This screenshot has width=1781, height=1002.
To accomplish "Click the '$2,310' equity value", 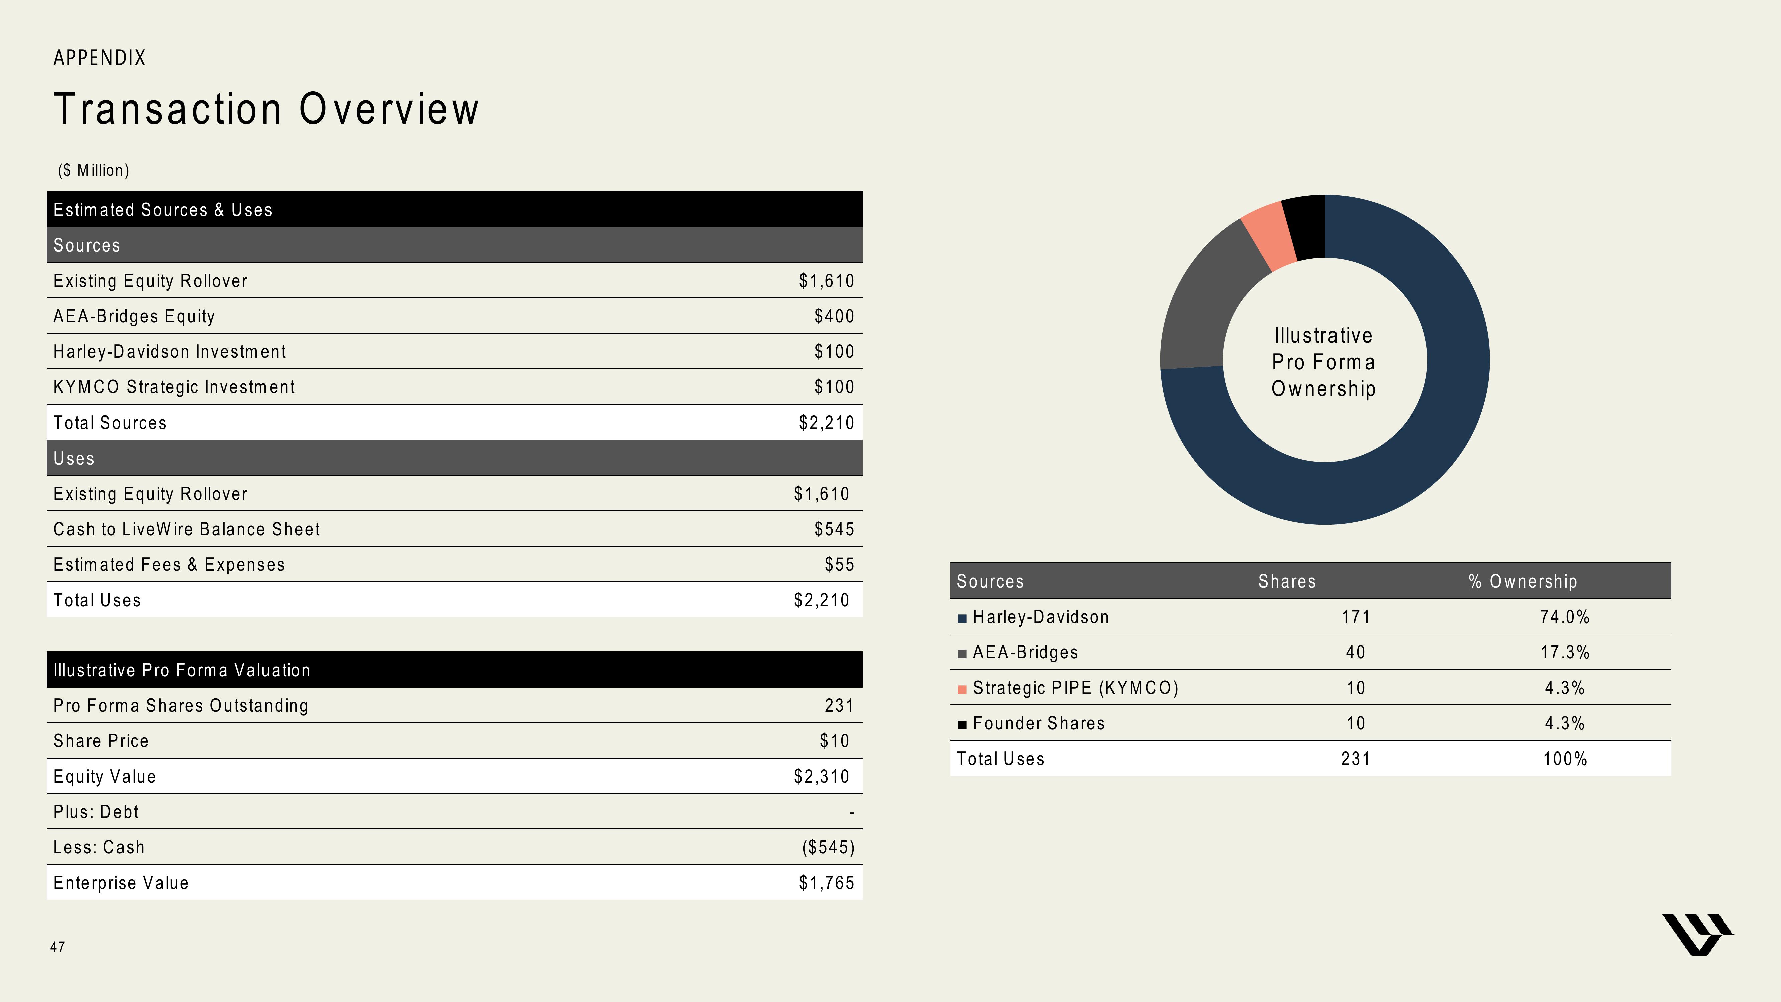I will [x=821, y=777].
